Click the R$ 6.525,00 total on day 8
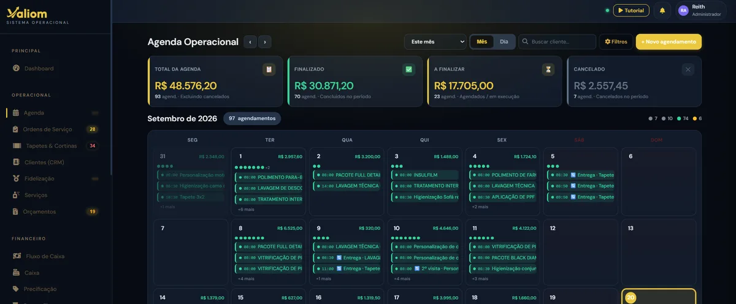The image size is (736, 304). pyautogui.click(x=291, y=228)
